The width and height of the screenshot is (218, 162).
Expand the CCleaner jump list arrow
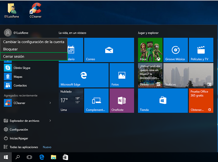click(50, 103)
